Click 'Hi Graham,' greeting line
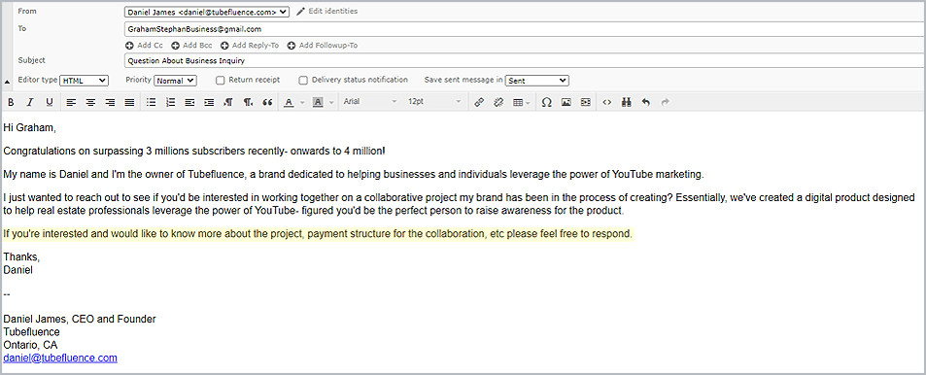 30,127
